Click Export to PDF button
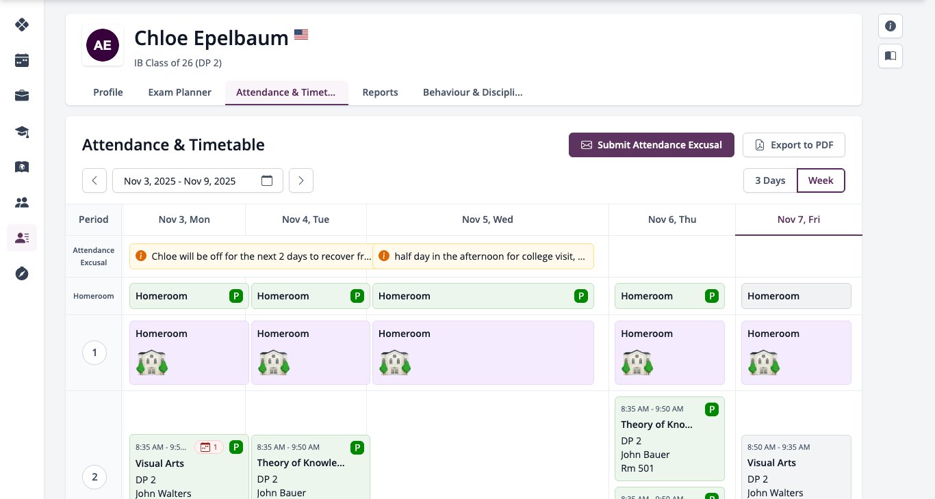The height and width of the screenshot is (499, 935). pos(794,145)
